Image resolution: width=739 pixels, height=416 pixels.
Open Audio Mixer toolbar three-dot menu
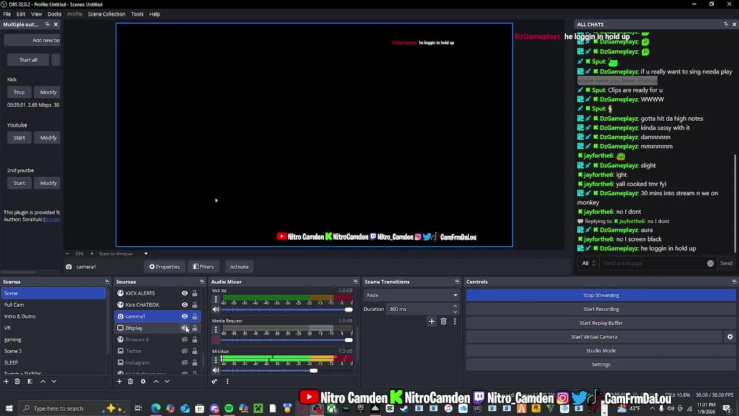tap(227, 381)
